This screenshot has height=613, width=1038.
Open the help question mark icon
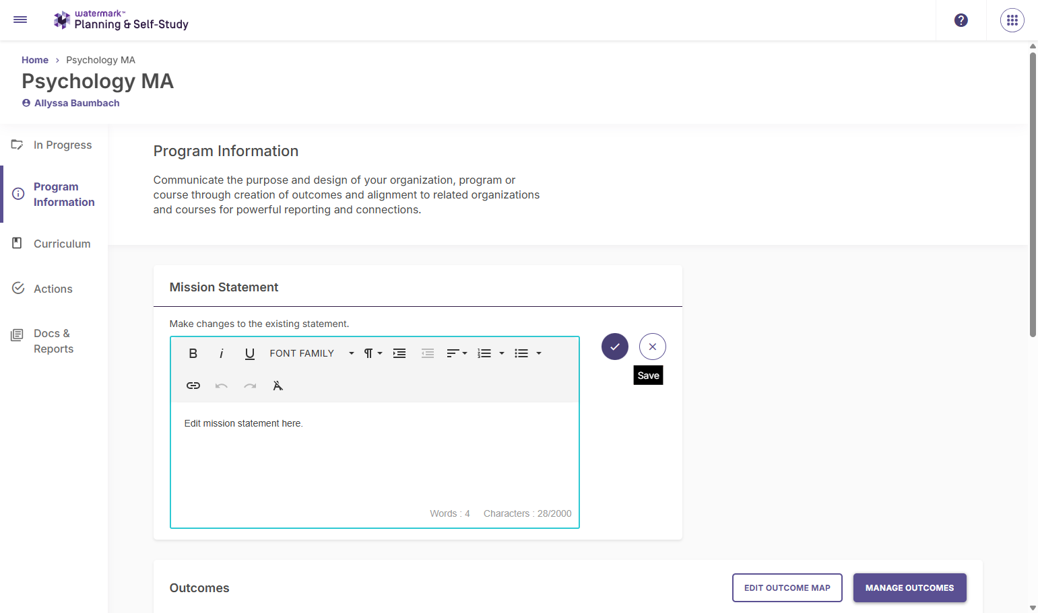point(961,20)
